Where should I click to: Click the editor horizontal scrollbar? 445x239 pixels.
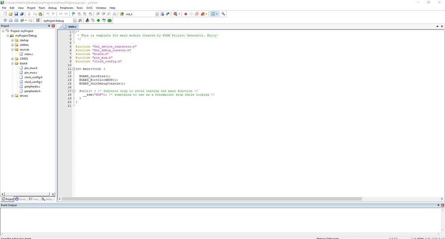(212, 199)
